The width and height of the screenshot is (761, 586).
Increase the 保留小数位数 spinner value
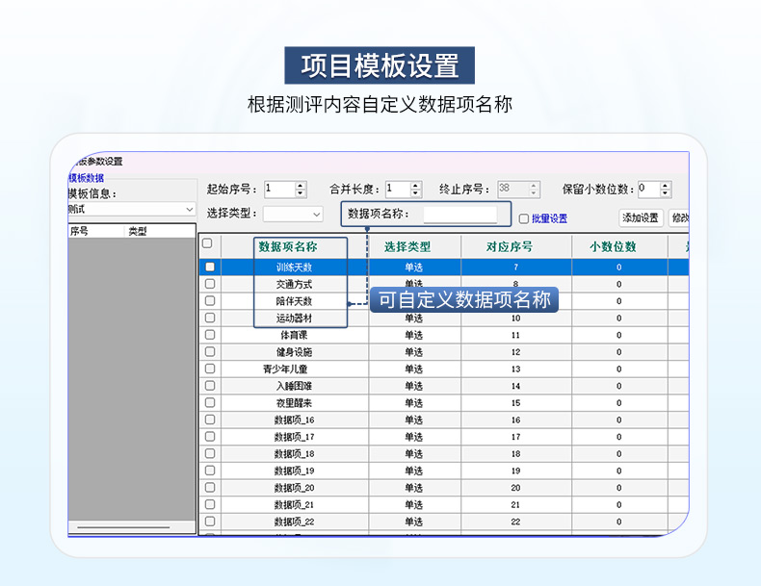click(665, 186)
